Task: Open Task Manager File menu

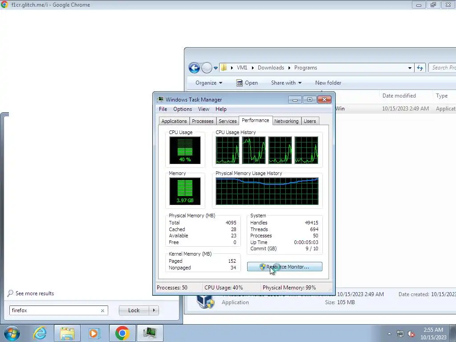Action: (163, 109)
